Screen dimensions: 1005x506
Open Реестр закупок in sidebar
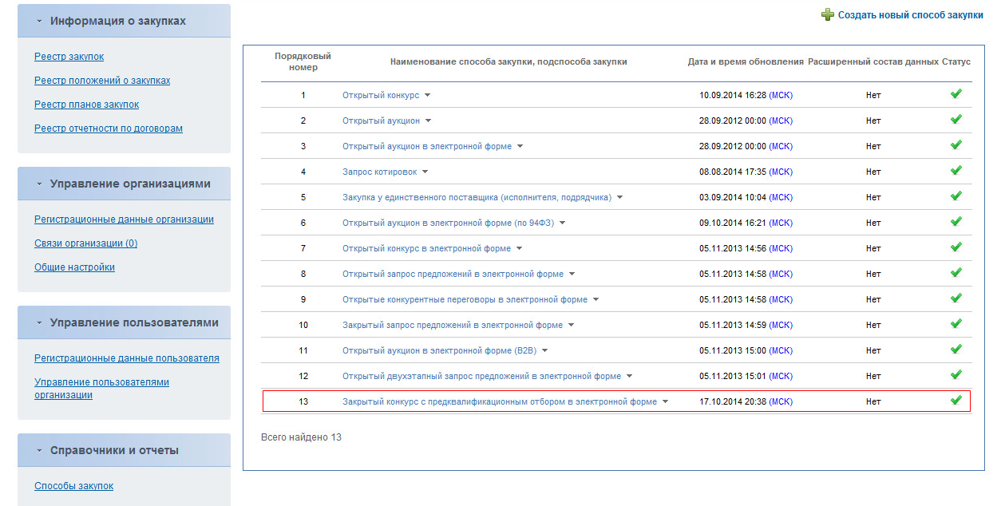coord(69,57)
